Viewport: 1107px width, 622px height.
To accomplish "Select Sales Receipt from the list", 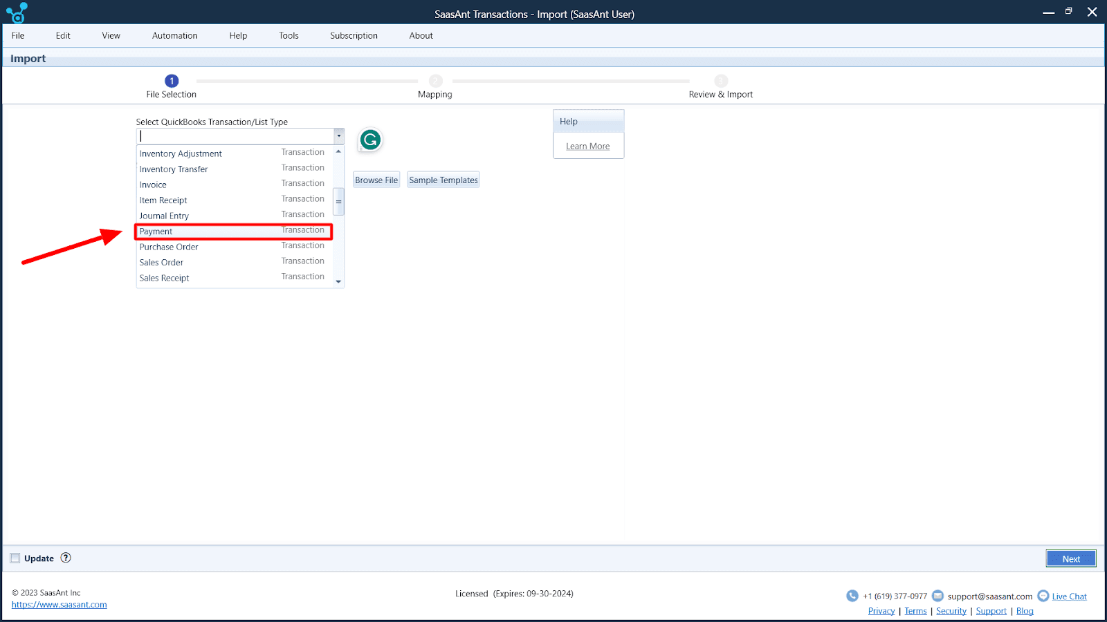I will pyautogui.click(x=235, y=278).
